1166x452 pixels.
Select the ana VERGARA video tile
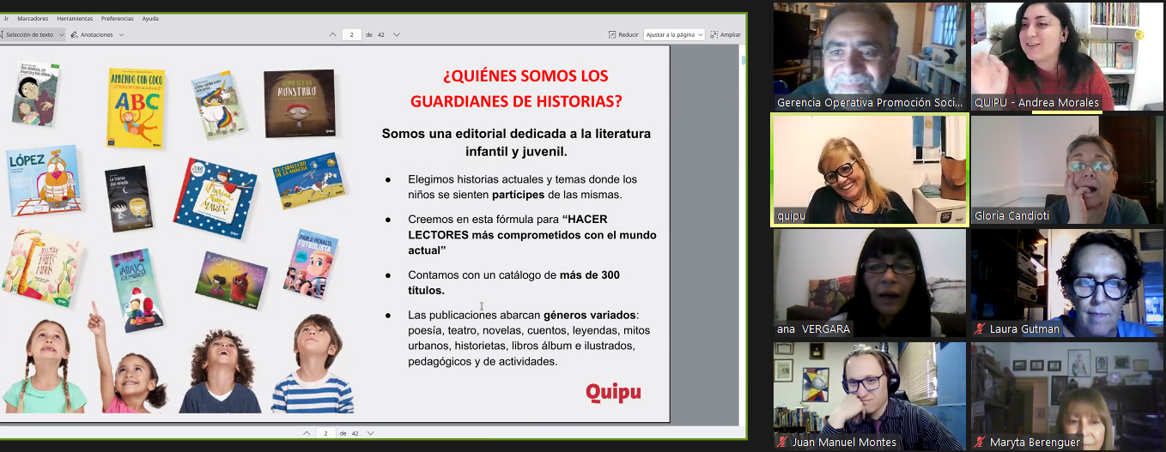point(870,282)
